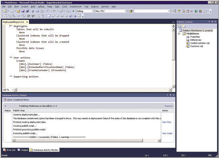
Task: Open the Build menu
Action: 33,6
